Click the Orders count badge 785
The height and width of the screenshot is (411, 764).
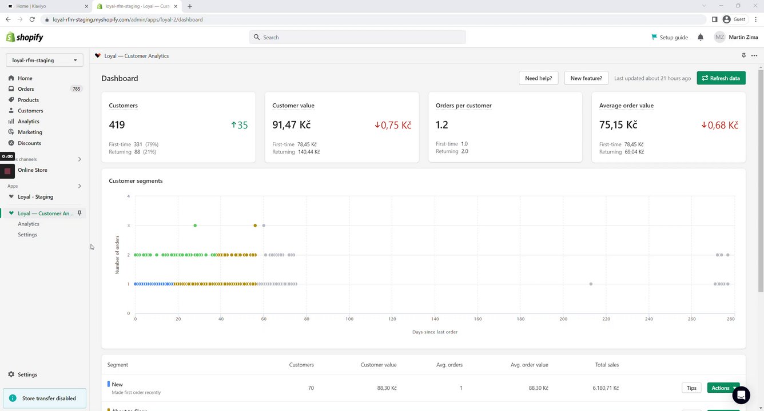pos(76,89)
